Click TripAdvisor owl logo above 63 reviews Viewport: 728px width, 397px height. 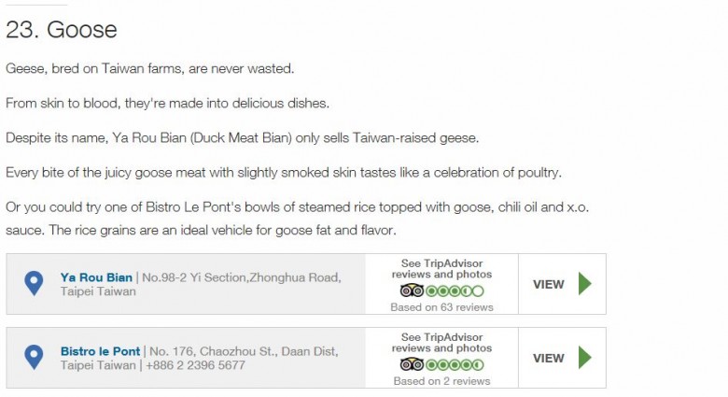tap(412, 291)
